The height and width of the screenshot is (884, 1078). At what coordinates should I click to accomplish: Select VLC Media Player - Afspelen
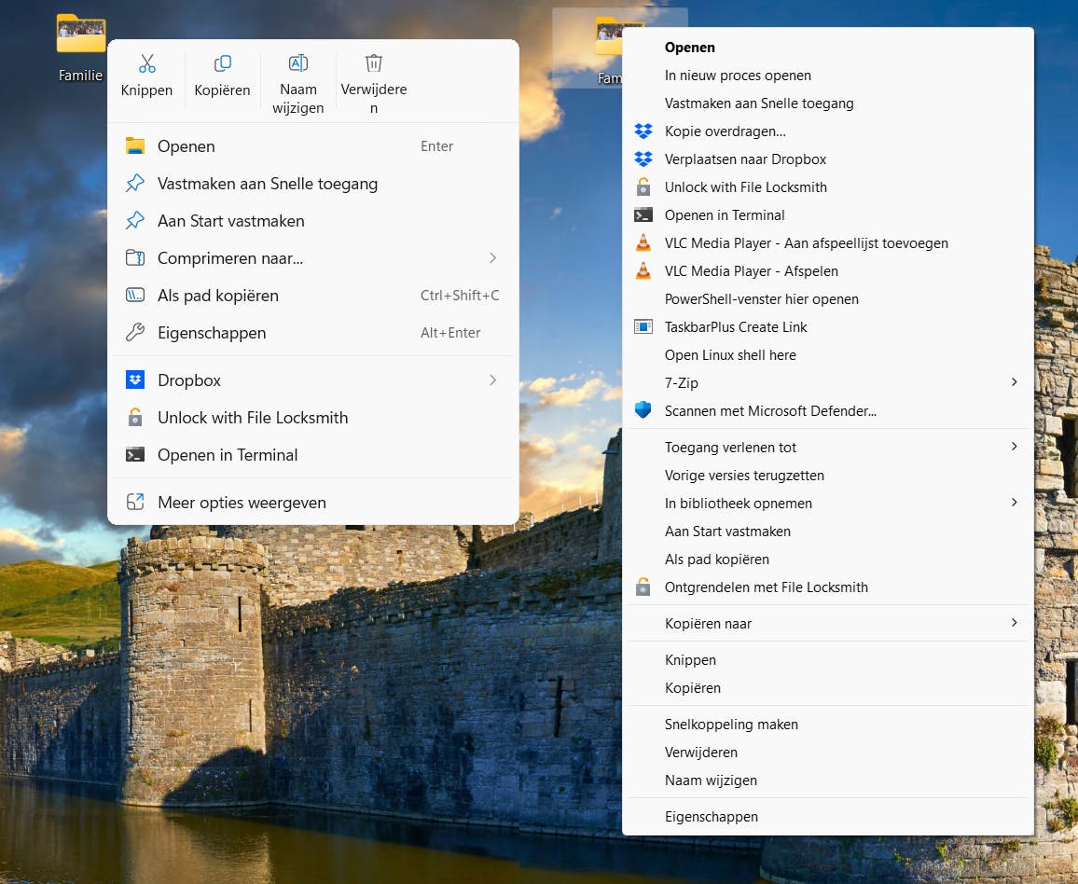pyautogui.click(x=751, y=271)
